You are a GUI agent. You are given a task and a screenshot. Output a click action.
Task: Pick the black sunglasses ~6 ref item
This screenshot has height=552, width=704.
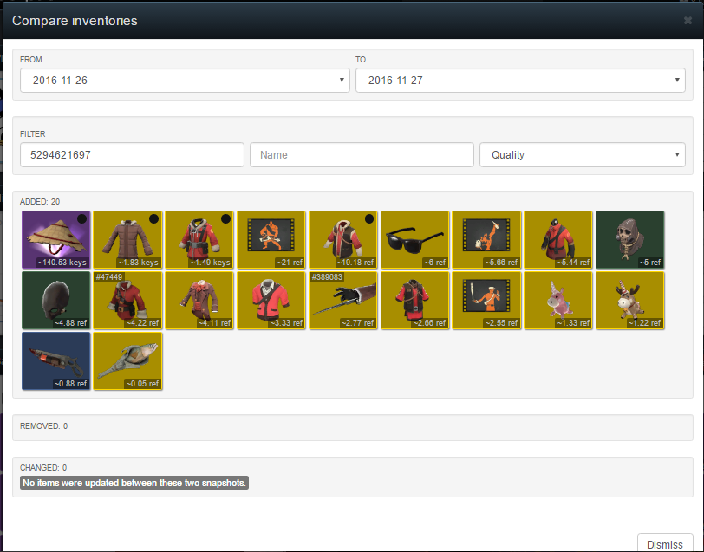pyautogui.click(x=415, y=240)
